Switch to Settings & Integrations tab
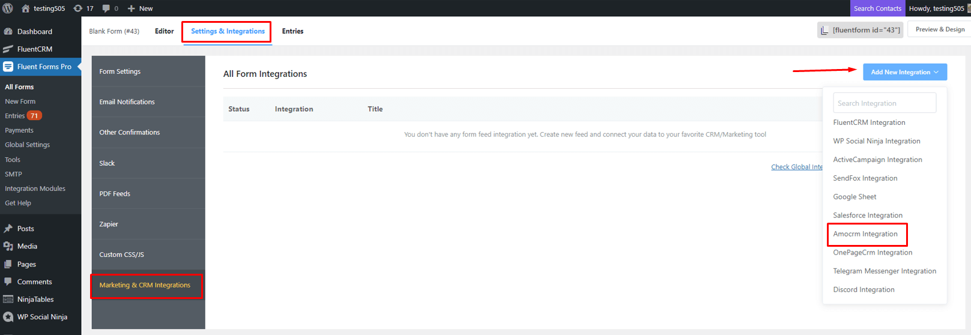The width and height of the screenshot is (971, 335). pyautogui.click(x=228, y=31)
